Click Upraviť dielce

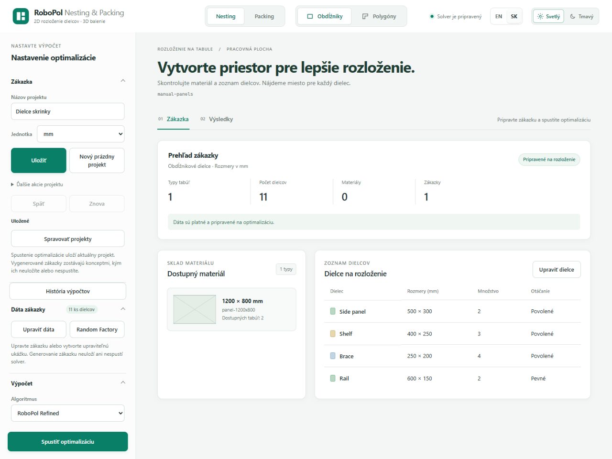point(557,270)
